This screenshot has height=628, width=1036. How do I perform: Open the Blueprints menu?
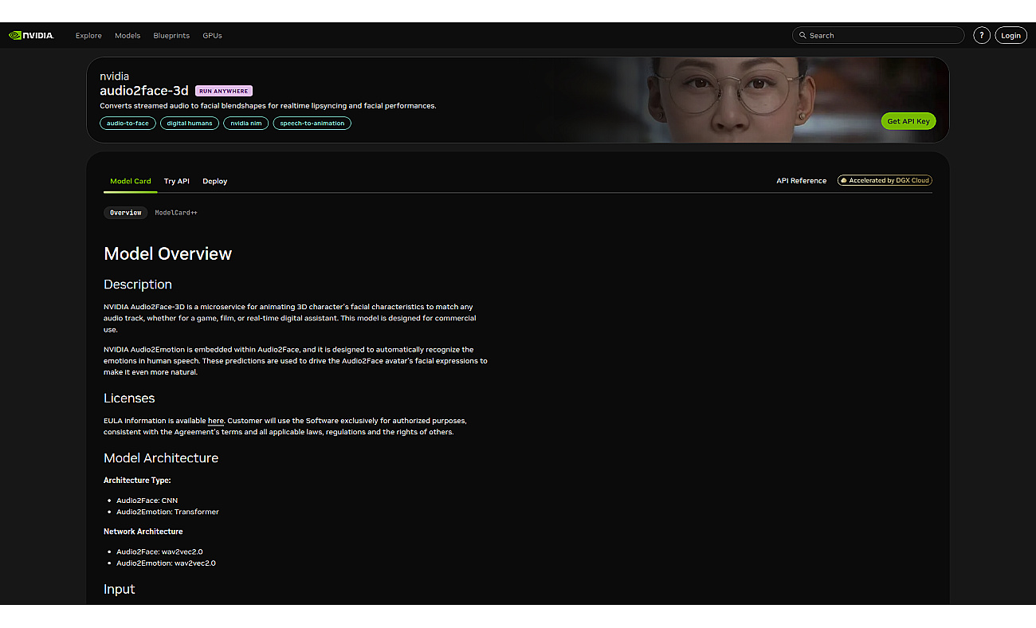pos(171,35)
